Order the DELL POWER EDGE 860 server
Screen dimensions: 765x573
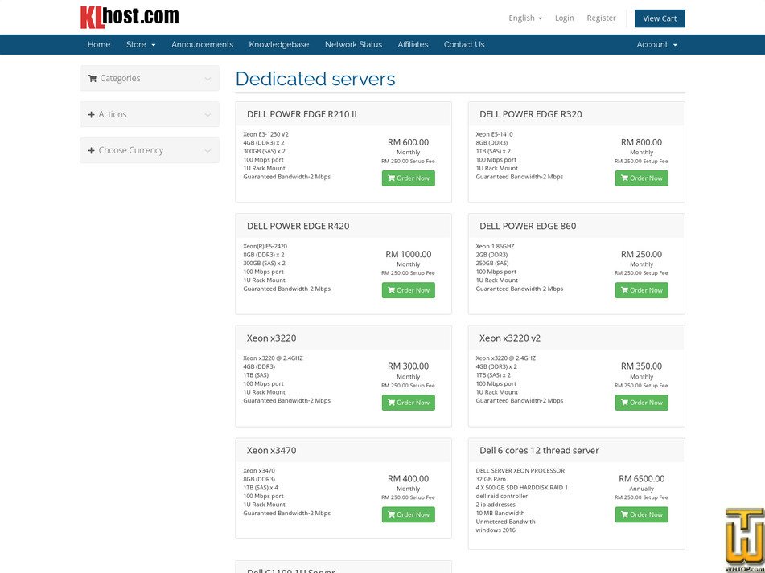click(642, 290)
